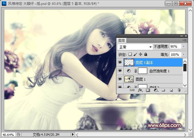Toggle the lock all padlock icon

145,54
